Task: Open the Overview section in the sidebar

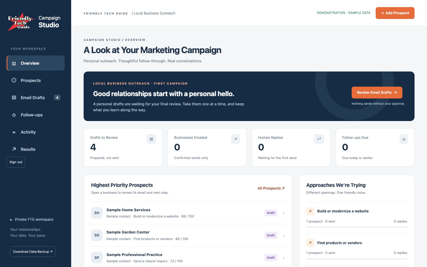Action: pyautogui.click(x=36, y=63)
